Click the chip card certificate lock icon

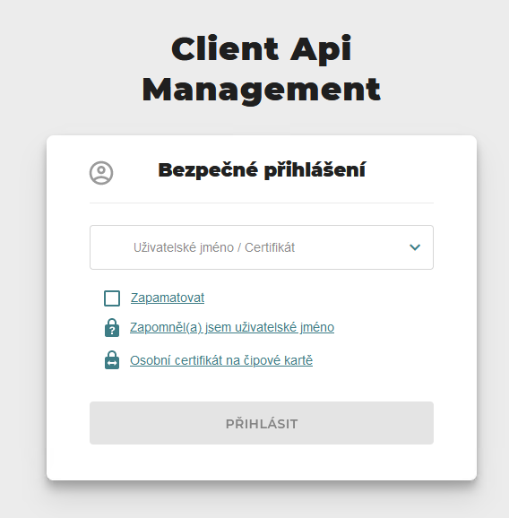tap(112, 359)
